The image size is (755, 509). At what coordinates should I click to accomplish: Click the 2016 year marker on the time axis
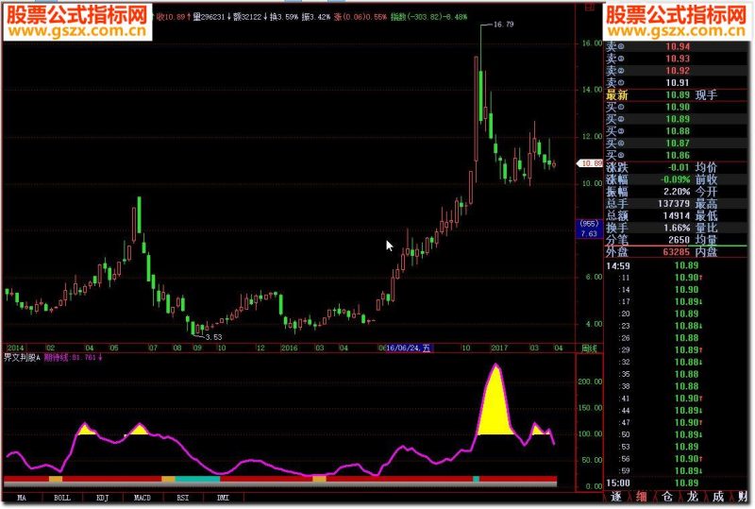(290, 348)
